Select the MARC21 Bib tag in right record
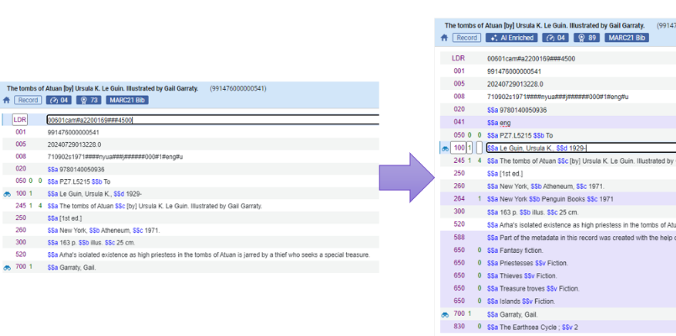 point(626,38)
